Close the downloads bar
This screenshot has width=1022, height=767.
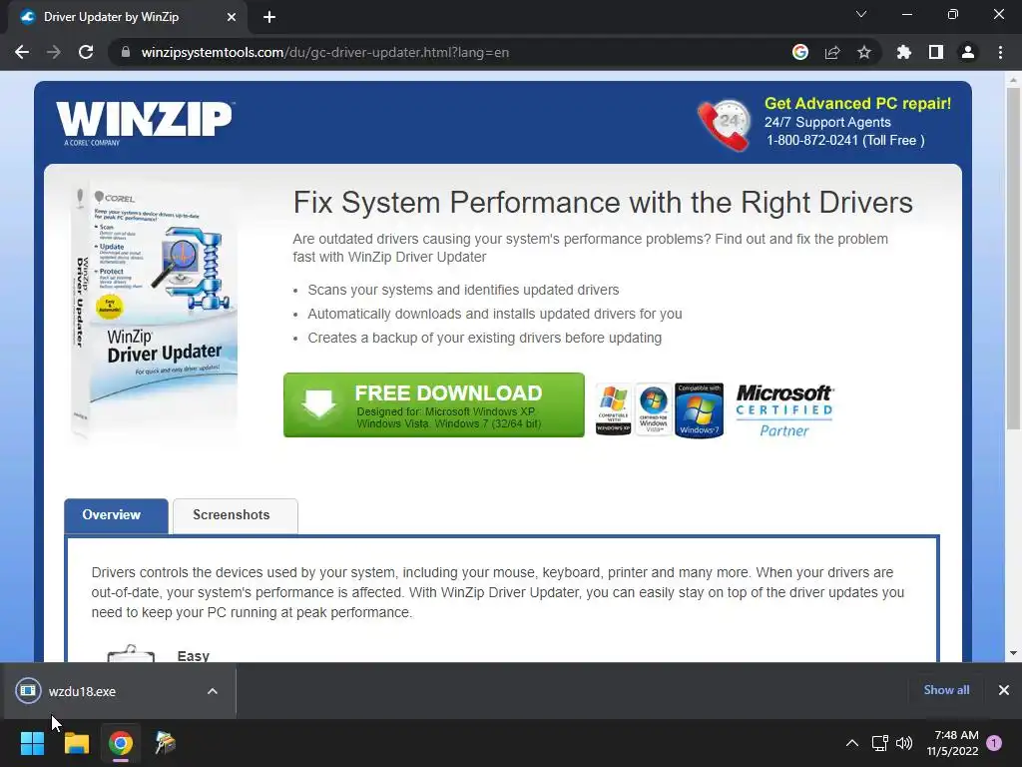(1004, 690)
